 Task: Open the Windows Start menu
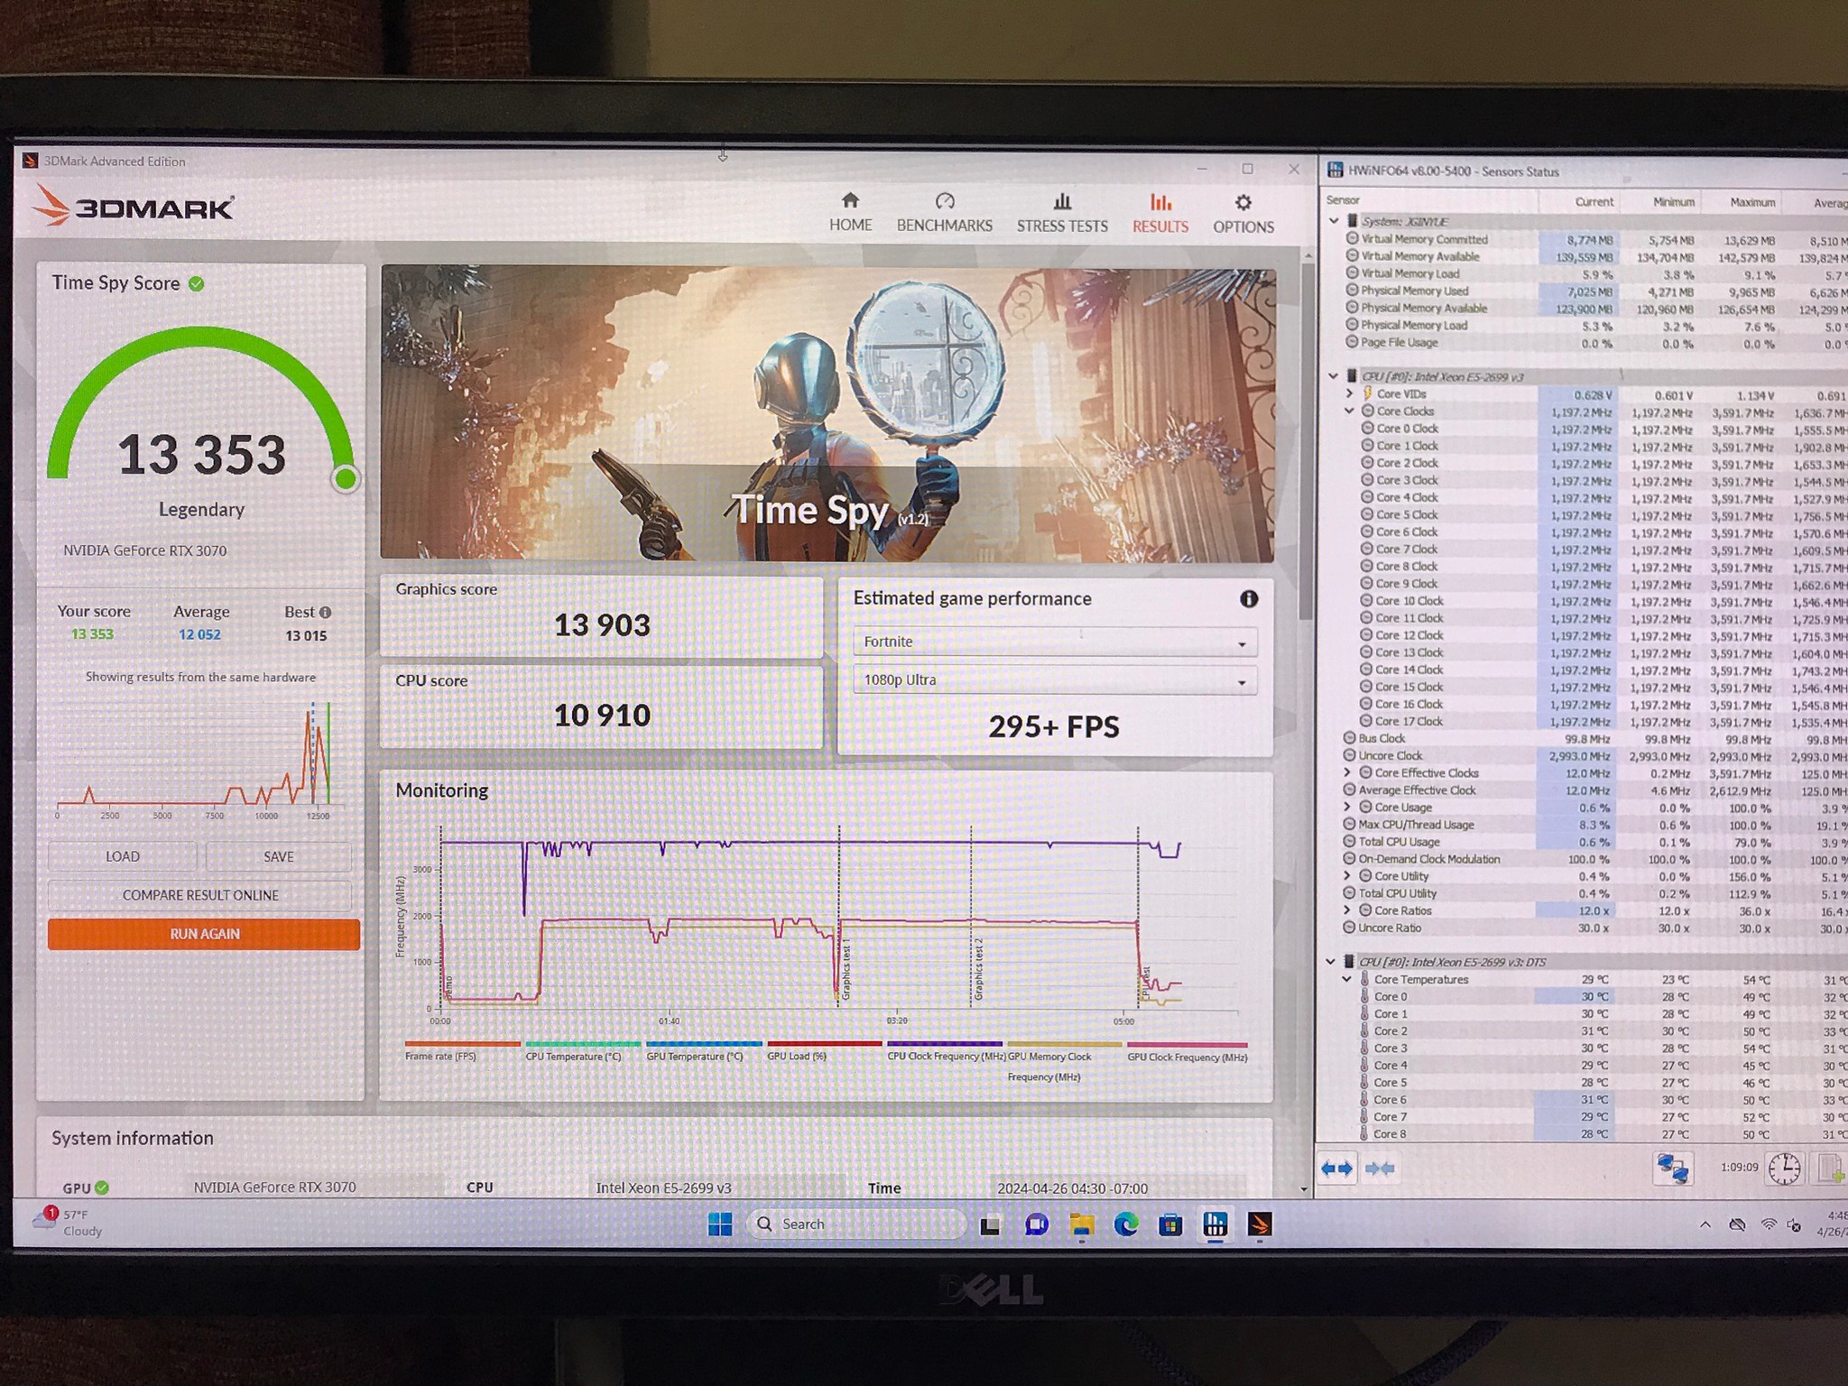point(720,1224)
